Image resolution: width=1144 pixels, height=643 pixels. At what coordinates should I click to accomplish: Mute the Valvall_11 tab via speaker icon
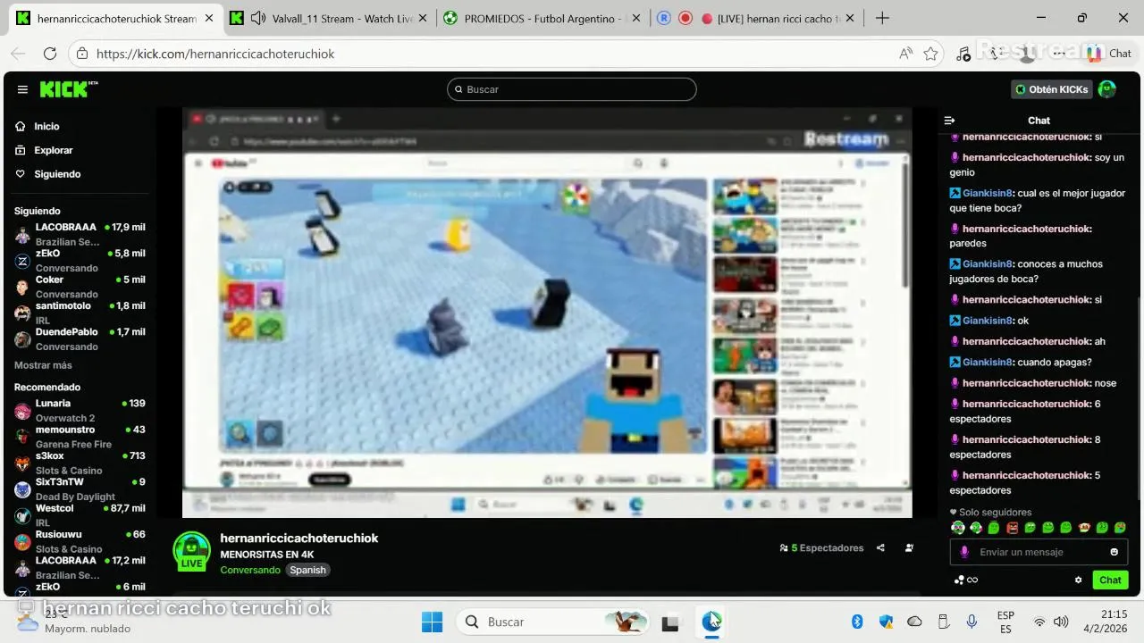(258, 18)
